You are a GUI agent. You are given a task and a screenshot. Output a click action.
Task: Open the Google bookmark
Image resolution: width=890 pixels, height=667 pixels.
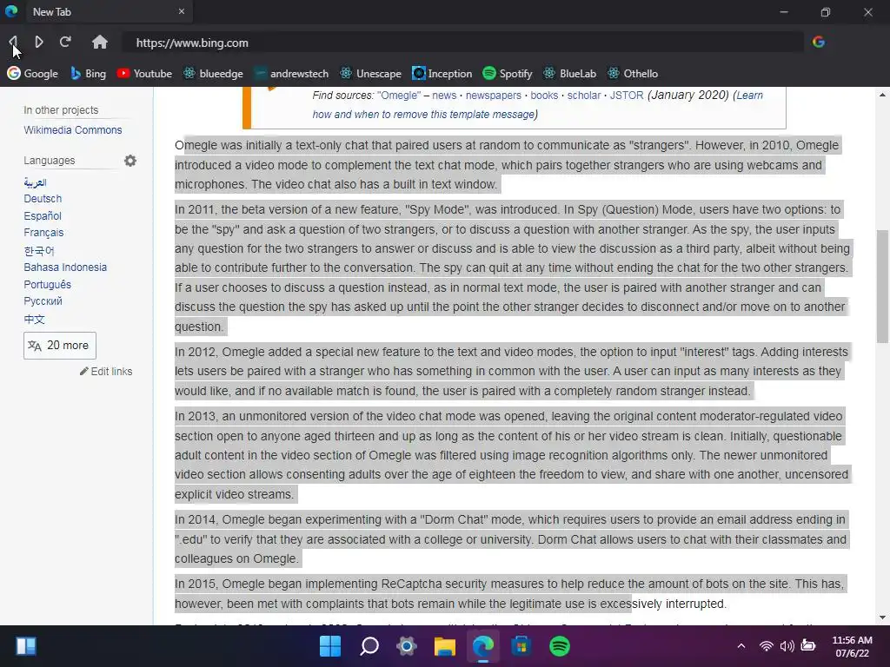coord(33,74)
